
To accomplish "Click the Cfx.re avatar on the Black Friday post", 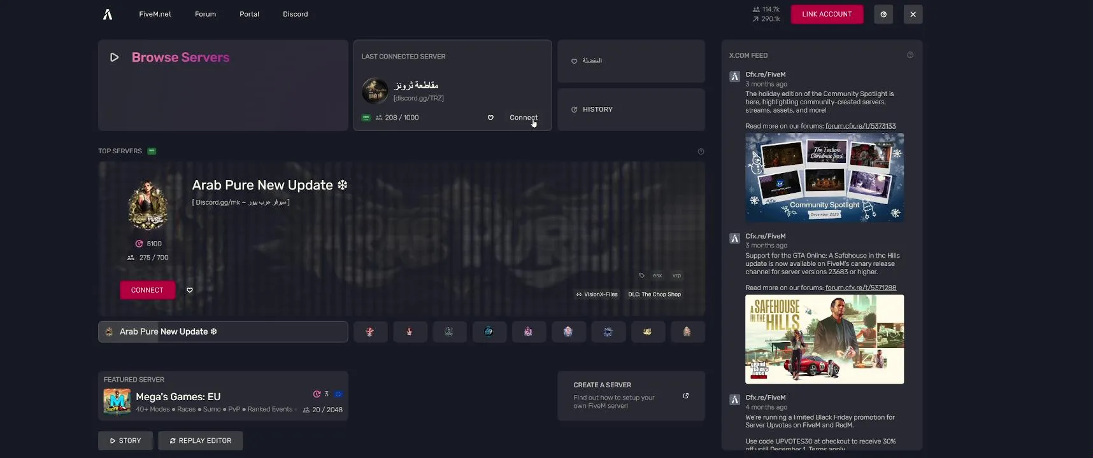I will point(734,400).
